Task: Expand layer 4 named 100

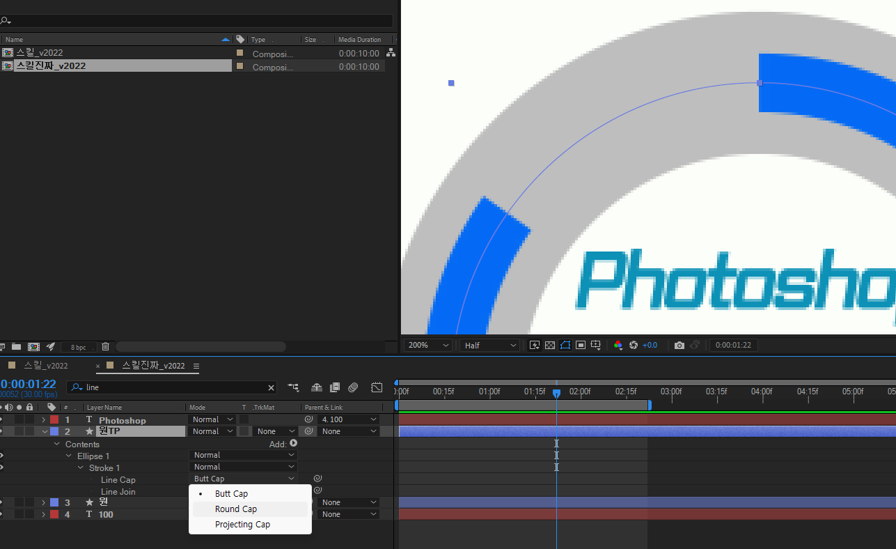Action: point(44,515)
